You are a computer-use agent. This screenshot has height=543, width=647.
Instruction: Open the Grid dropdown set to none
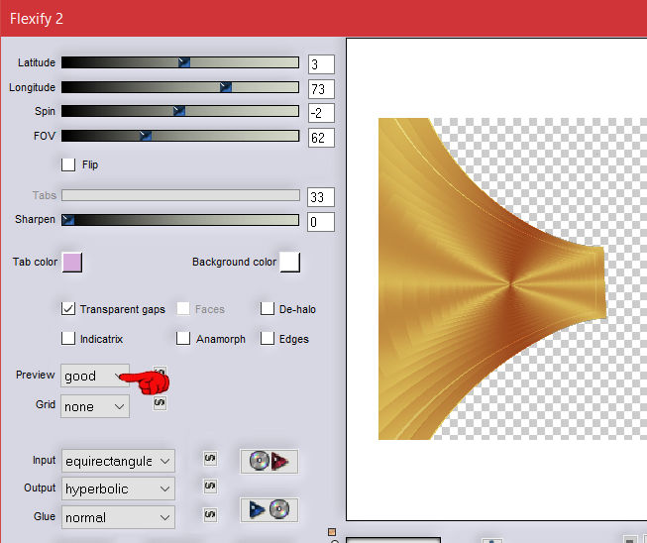[x=95, y=406]
